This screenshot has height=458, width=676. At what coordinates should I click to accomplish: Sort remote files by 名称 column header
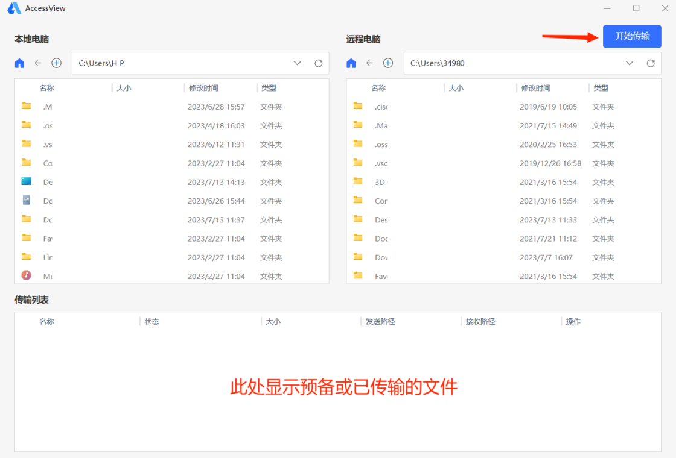pos(378,88)
